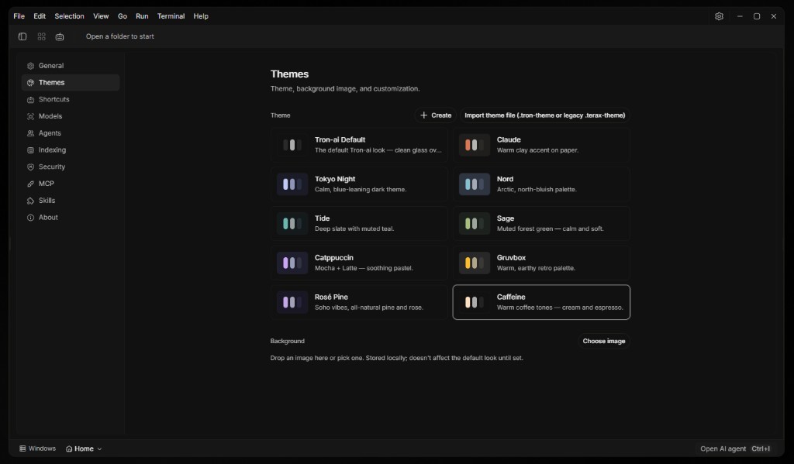Select the Sage theme card
This screenshot has height=464, width=794.
click(x=541, y=223)
